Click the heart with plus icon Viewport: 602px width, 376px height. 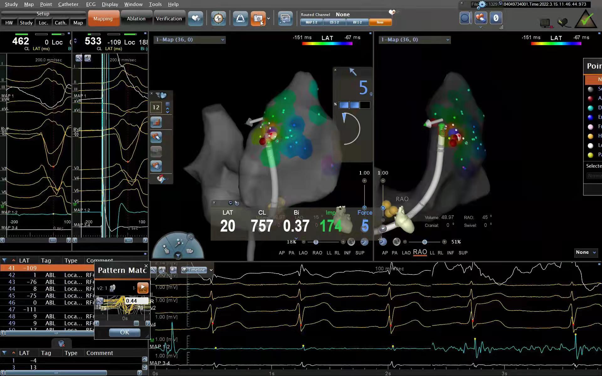point(196,19)
